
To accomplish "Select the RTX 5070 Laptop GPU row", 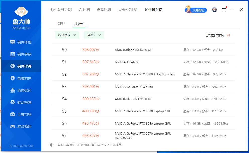I will coord(144,134).
